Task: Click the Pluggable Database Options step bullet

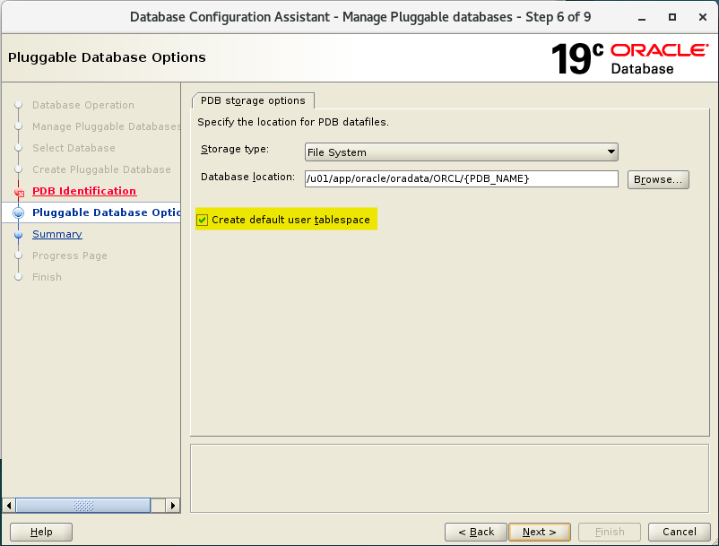Action: click(x=18, y=212)
